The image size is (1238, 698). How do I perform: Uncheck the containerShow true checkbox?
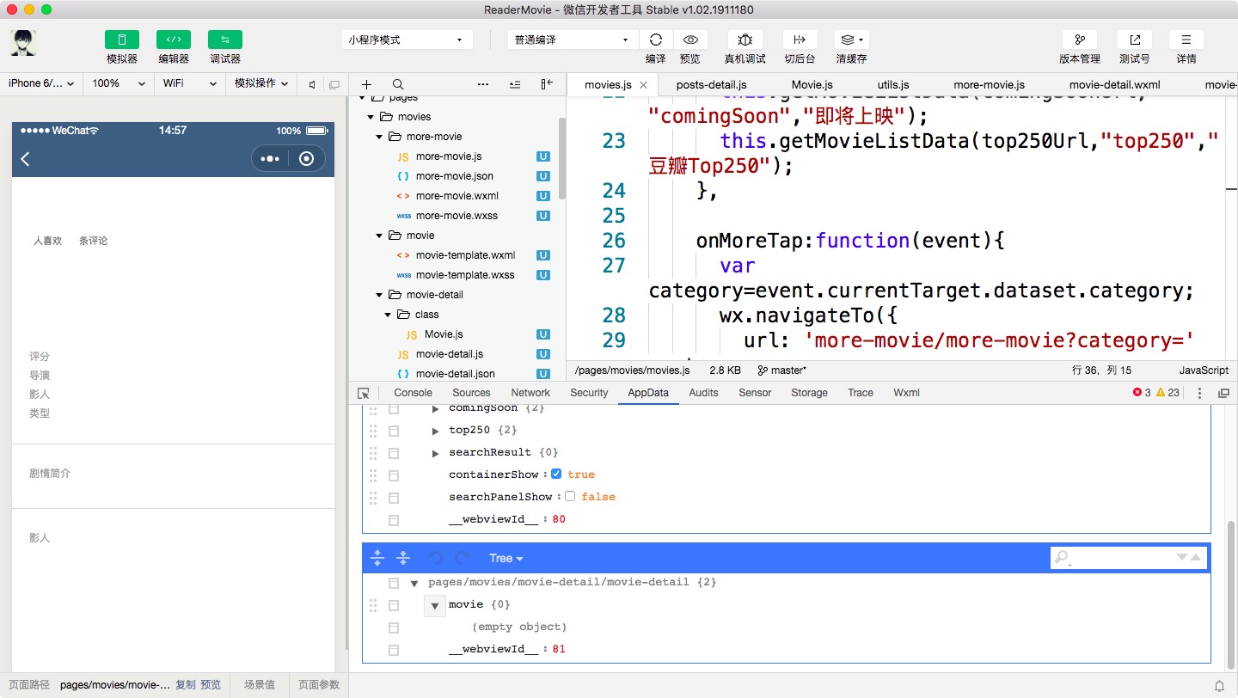pos(556,474)
